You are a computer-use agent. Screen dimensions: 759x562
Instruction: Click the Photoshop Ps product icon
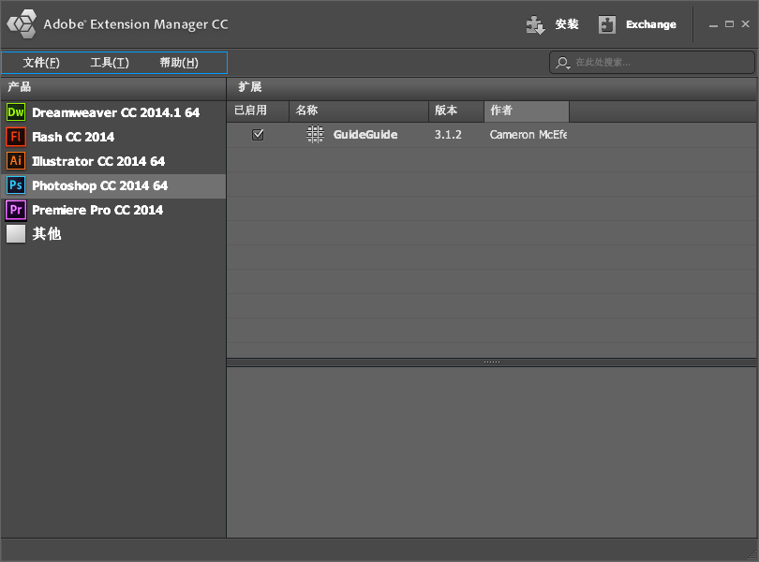[16, 185]
